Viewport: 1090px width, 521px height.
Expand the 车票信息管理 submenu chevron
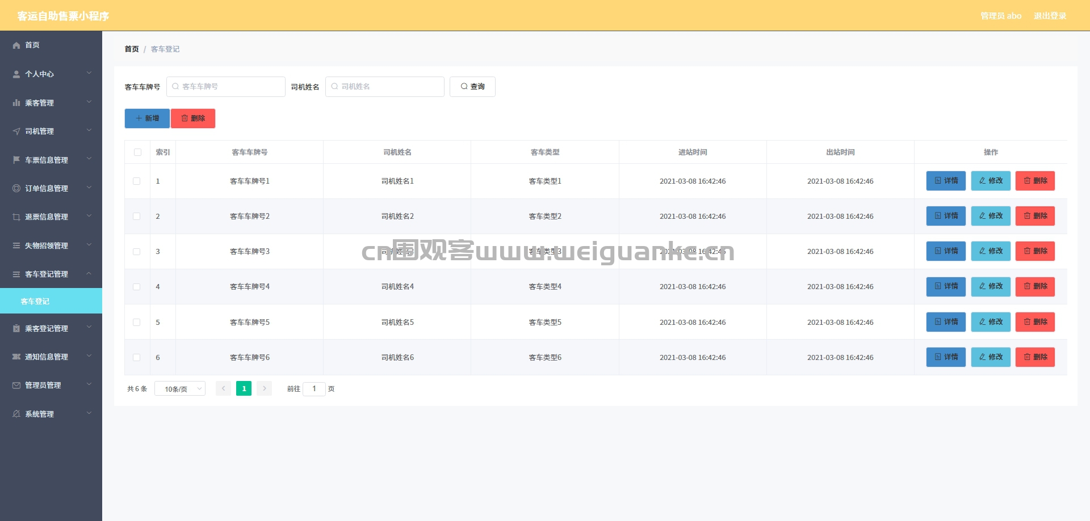click(89, 159)
